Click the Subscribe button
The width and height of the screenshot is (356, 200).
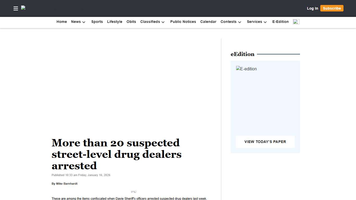click(332, 8)
